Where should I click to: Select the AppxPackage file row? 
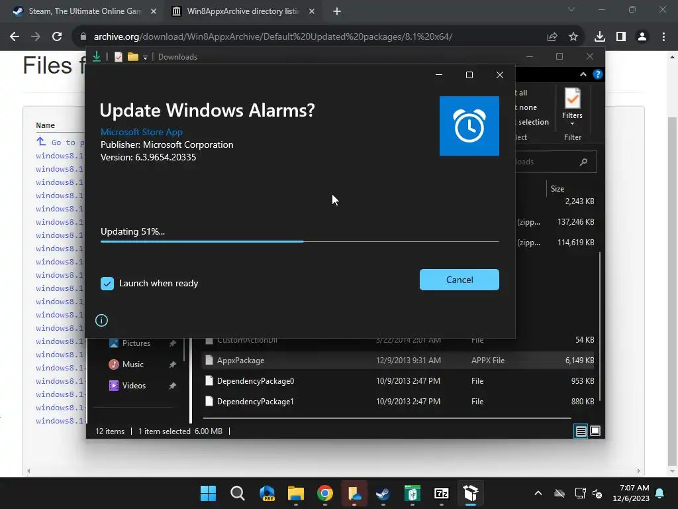(398, 360)
